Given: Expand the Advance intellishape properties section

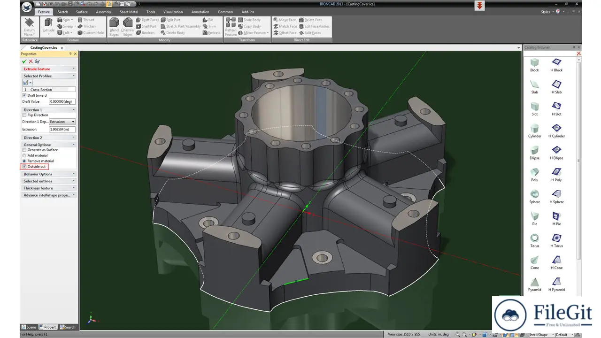Looking at the screenshot, I should (49, 195).
